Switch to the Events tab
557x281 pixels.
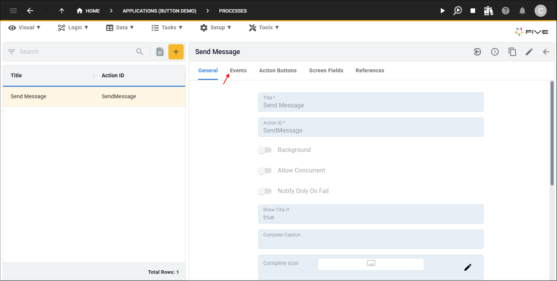point(238,70)
